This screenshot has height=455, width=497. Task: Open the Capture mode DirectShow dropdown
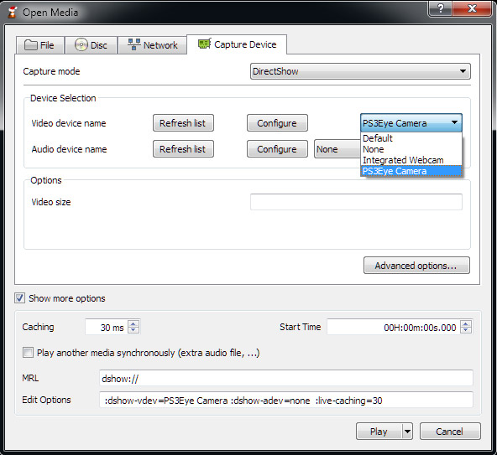[360, 71]
